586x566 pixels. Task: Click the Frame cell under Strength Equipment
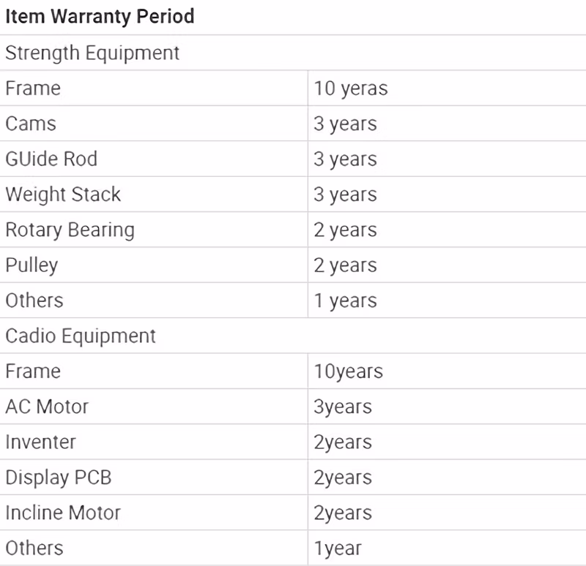tap(154, 88)
